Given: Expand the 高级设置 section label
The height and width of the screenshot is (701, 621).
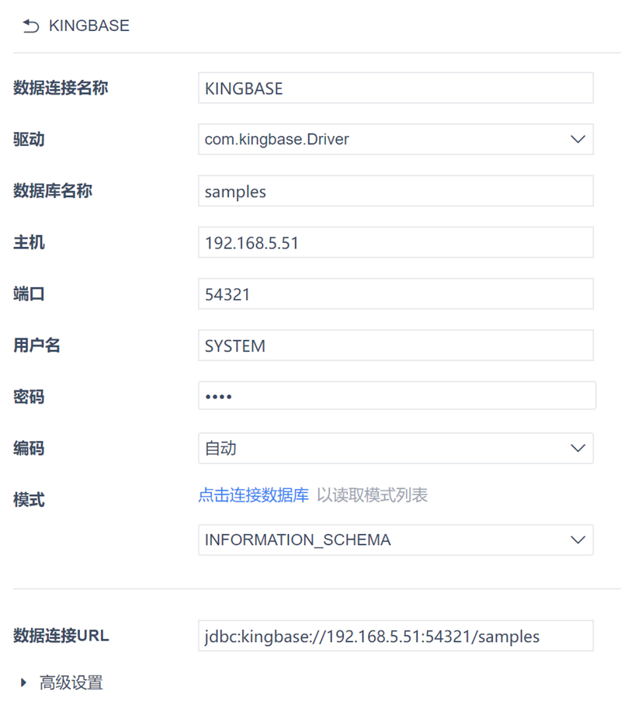Looking at the screenshot, I should coord(71,683).
